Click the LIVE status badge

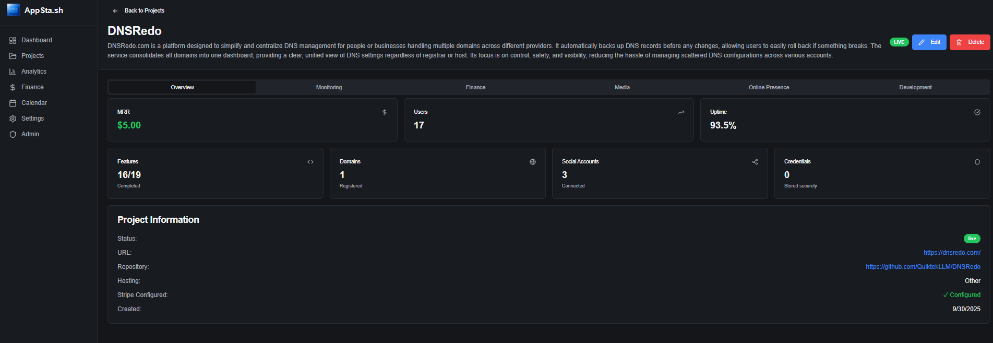(899, 42)
